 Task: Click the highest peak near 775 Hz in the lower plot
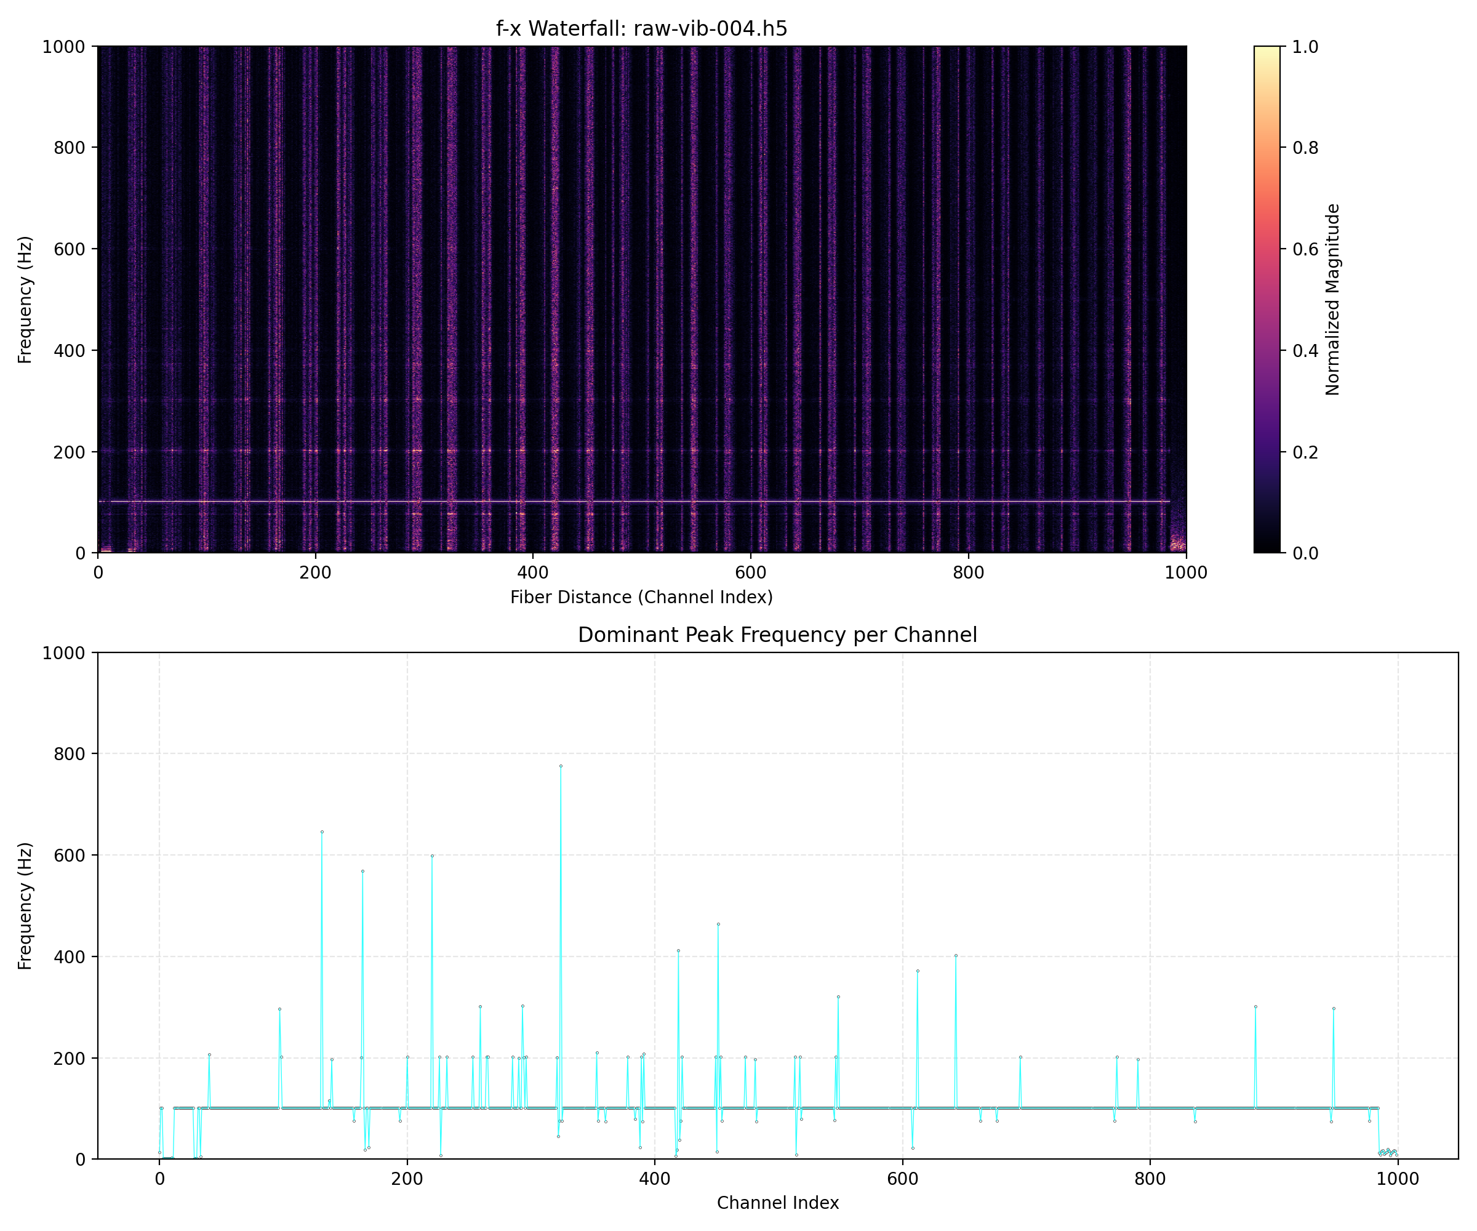(x=561, y=766)
